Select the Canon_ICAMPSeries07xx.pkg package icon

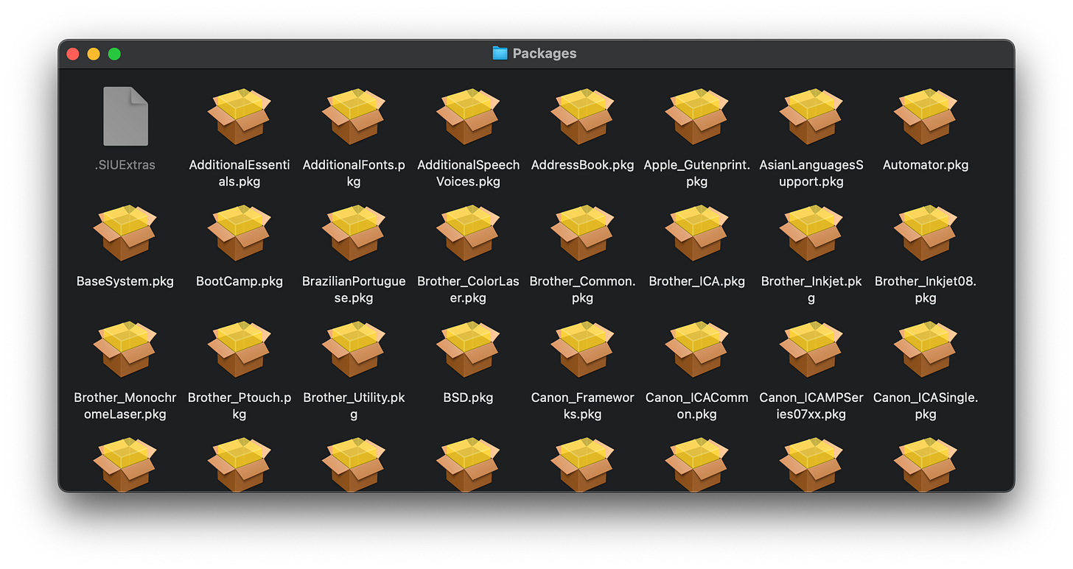[811, 349]
